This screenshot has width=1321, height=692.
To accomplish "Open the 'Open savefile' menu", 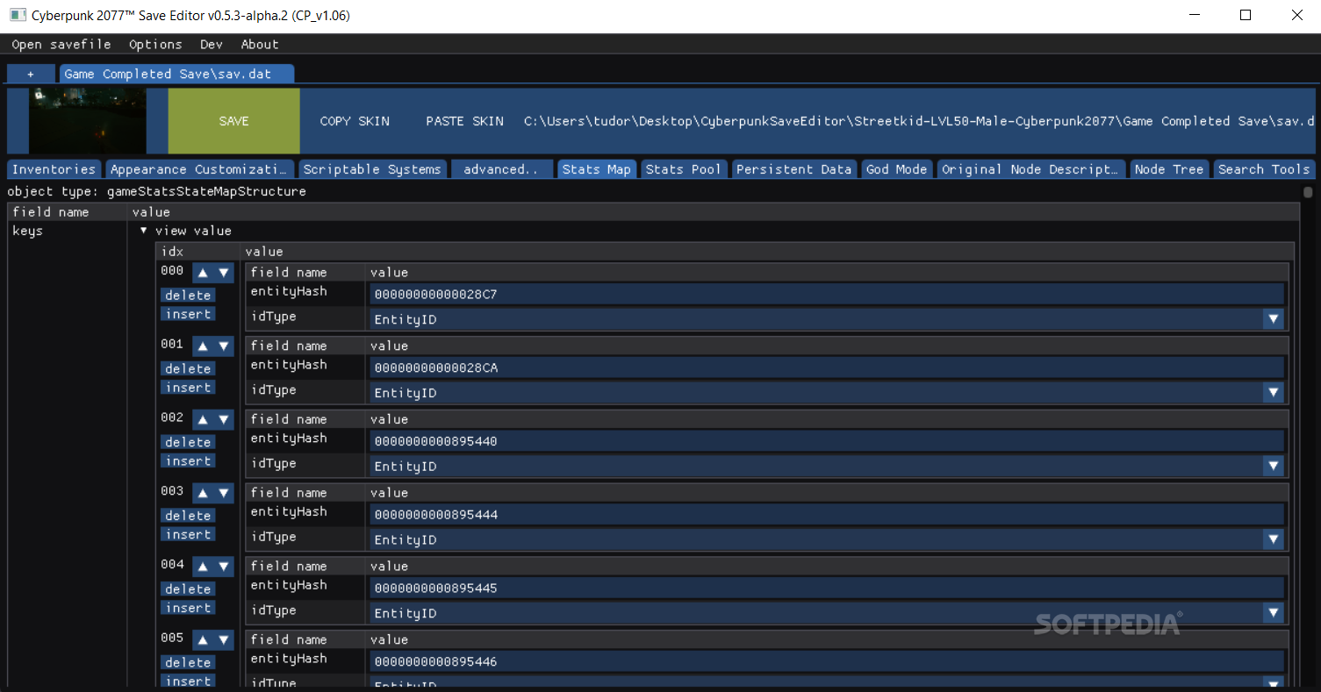I will coord(61,44).
